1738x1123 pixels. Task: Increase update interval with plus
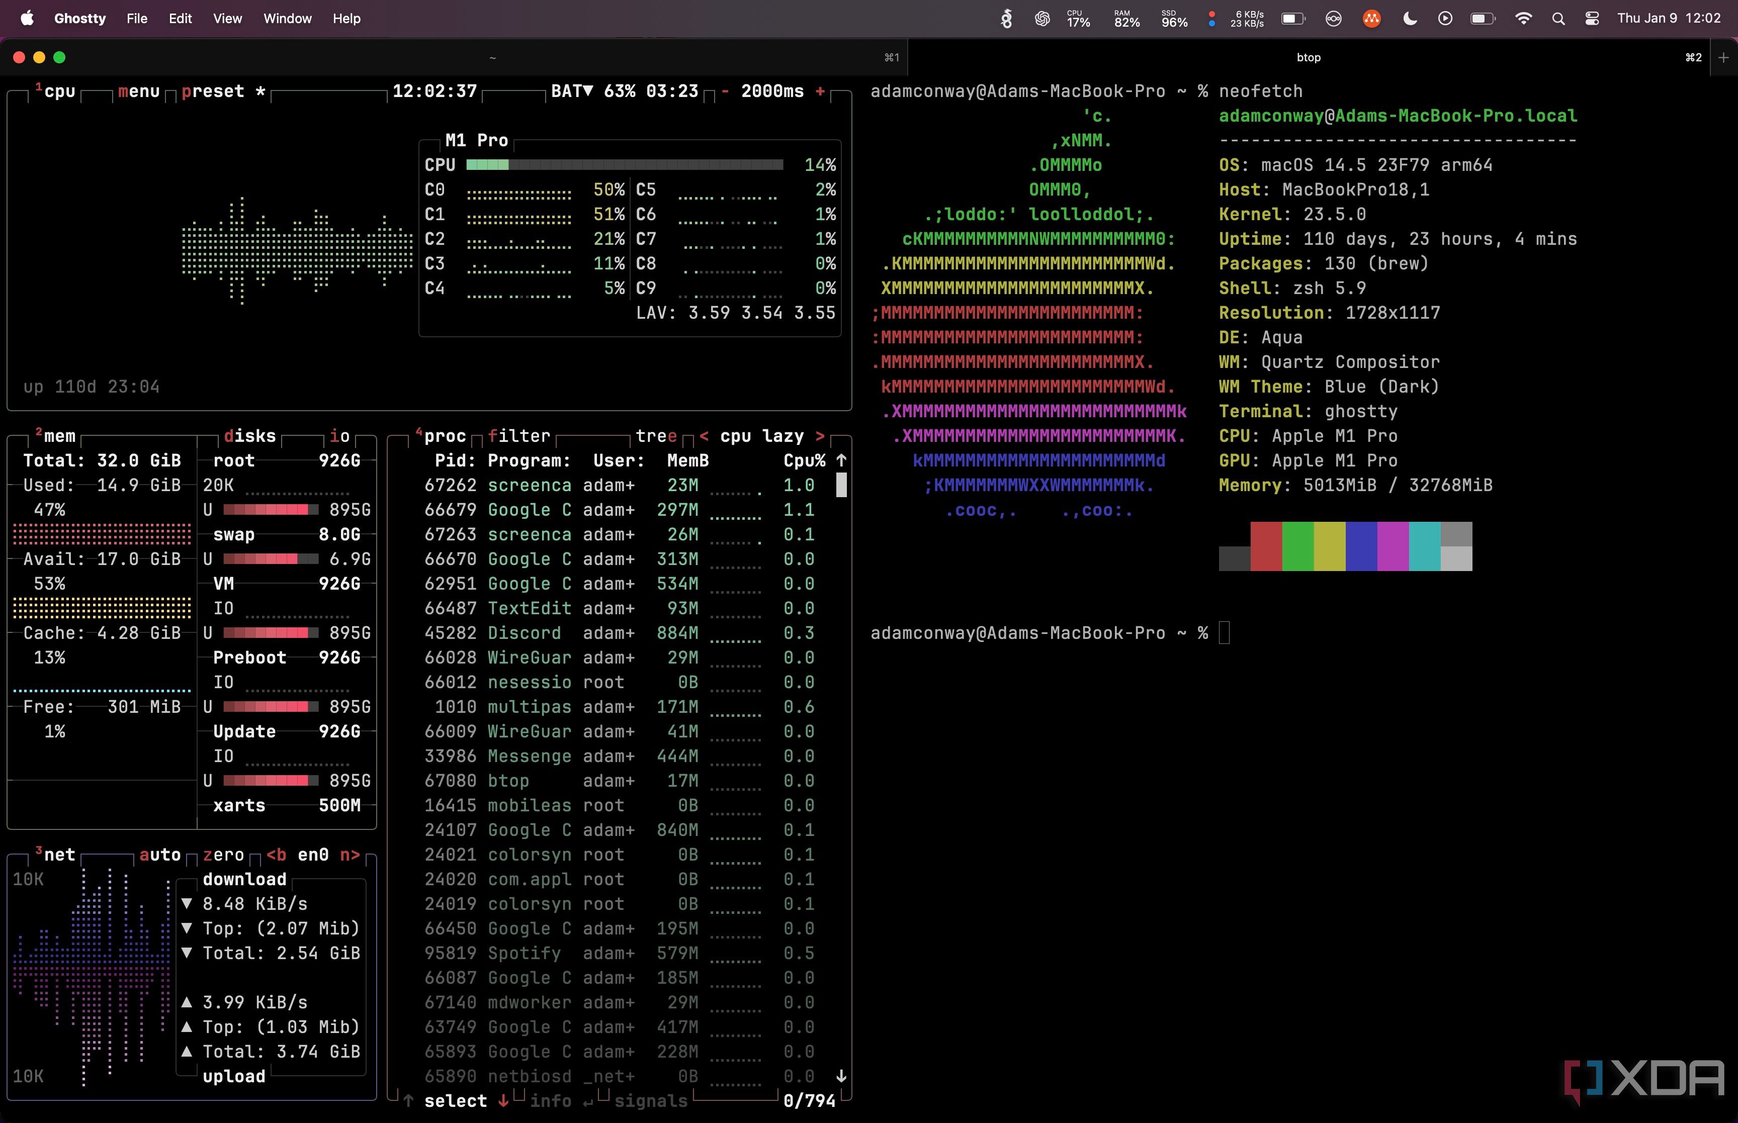821,91
